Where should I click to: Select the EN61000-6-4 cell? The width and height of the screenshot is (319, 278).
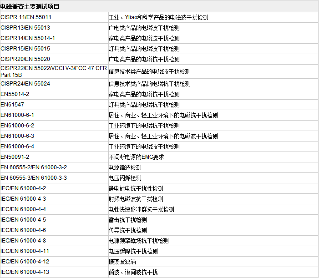(17, 147)
